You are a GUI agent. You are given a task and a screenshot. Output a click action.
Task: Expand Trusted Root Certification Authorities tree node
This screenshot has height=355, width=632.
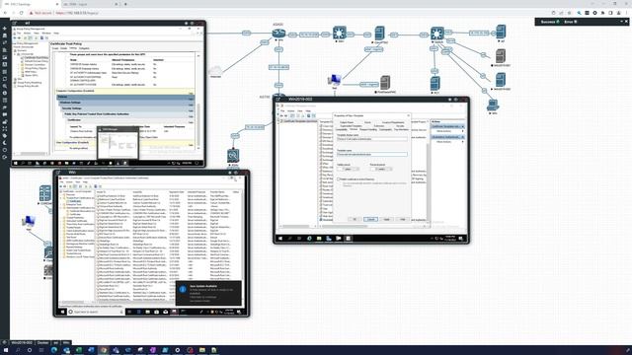(61, 198)
